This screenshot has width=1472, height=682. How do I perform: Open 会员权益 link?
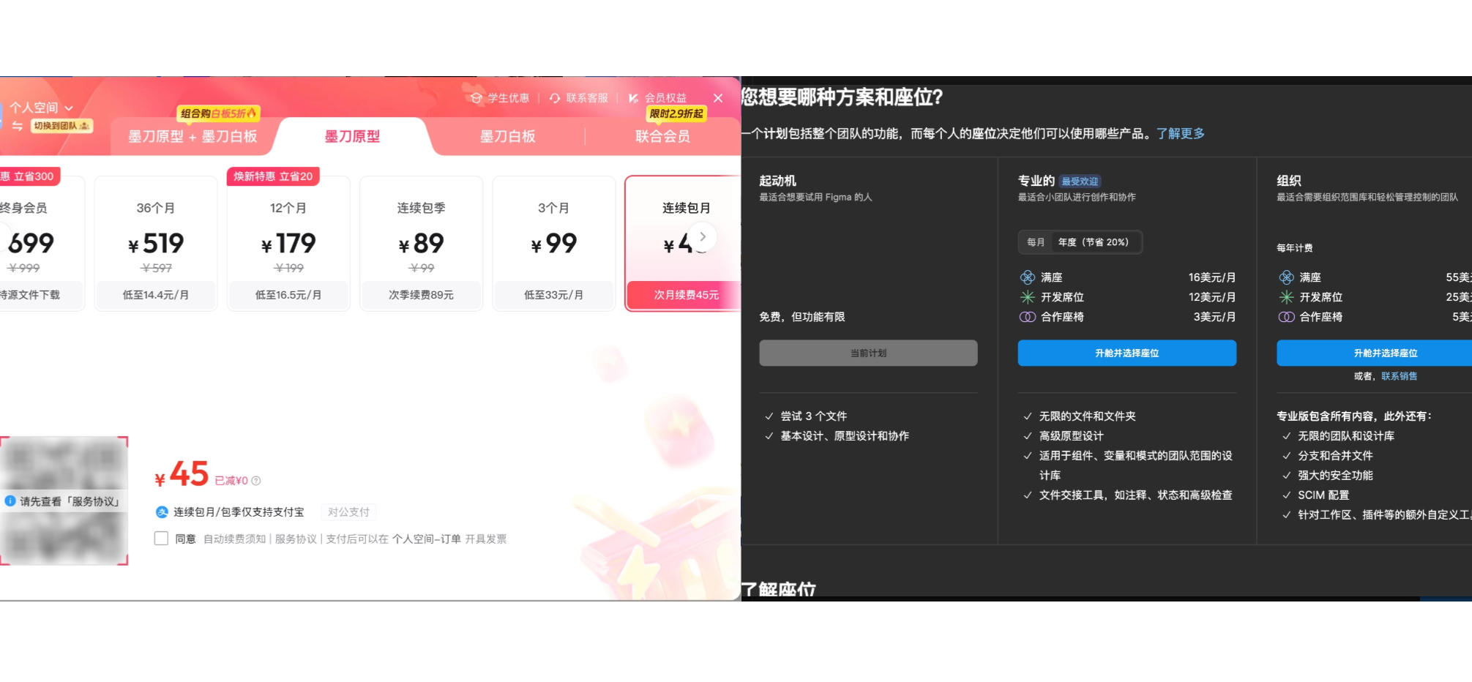[x=665, y=98]
